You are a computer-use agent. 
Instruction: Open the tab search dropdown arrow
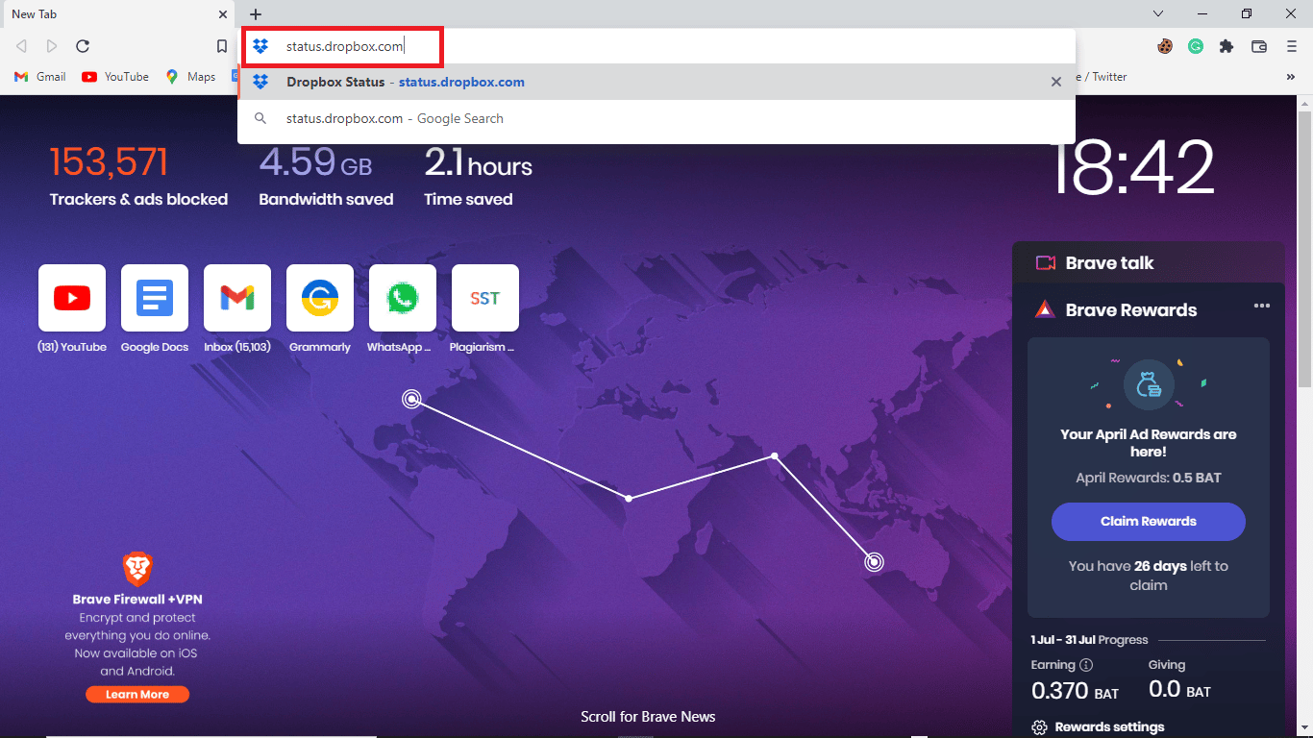tap(1158, 14)
